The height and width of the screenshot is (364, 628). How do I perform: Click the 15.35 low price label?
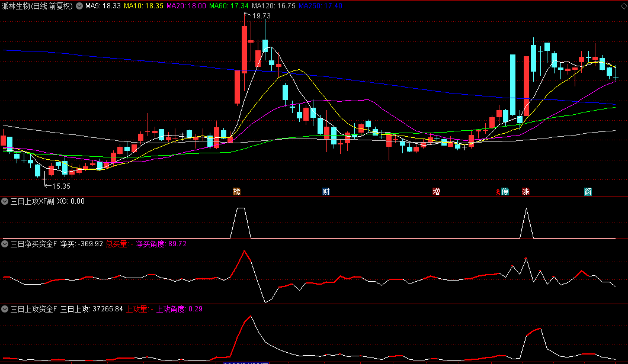58,186
